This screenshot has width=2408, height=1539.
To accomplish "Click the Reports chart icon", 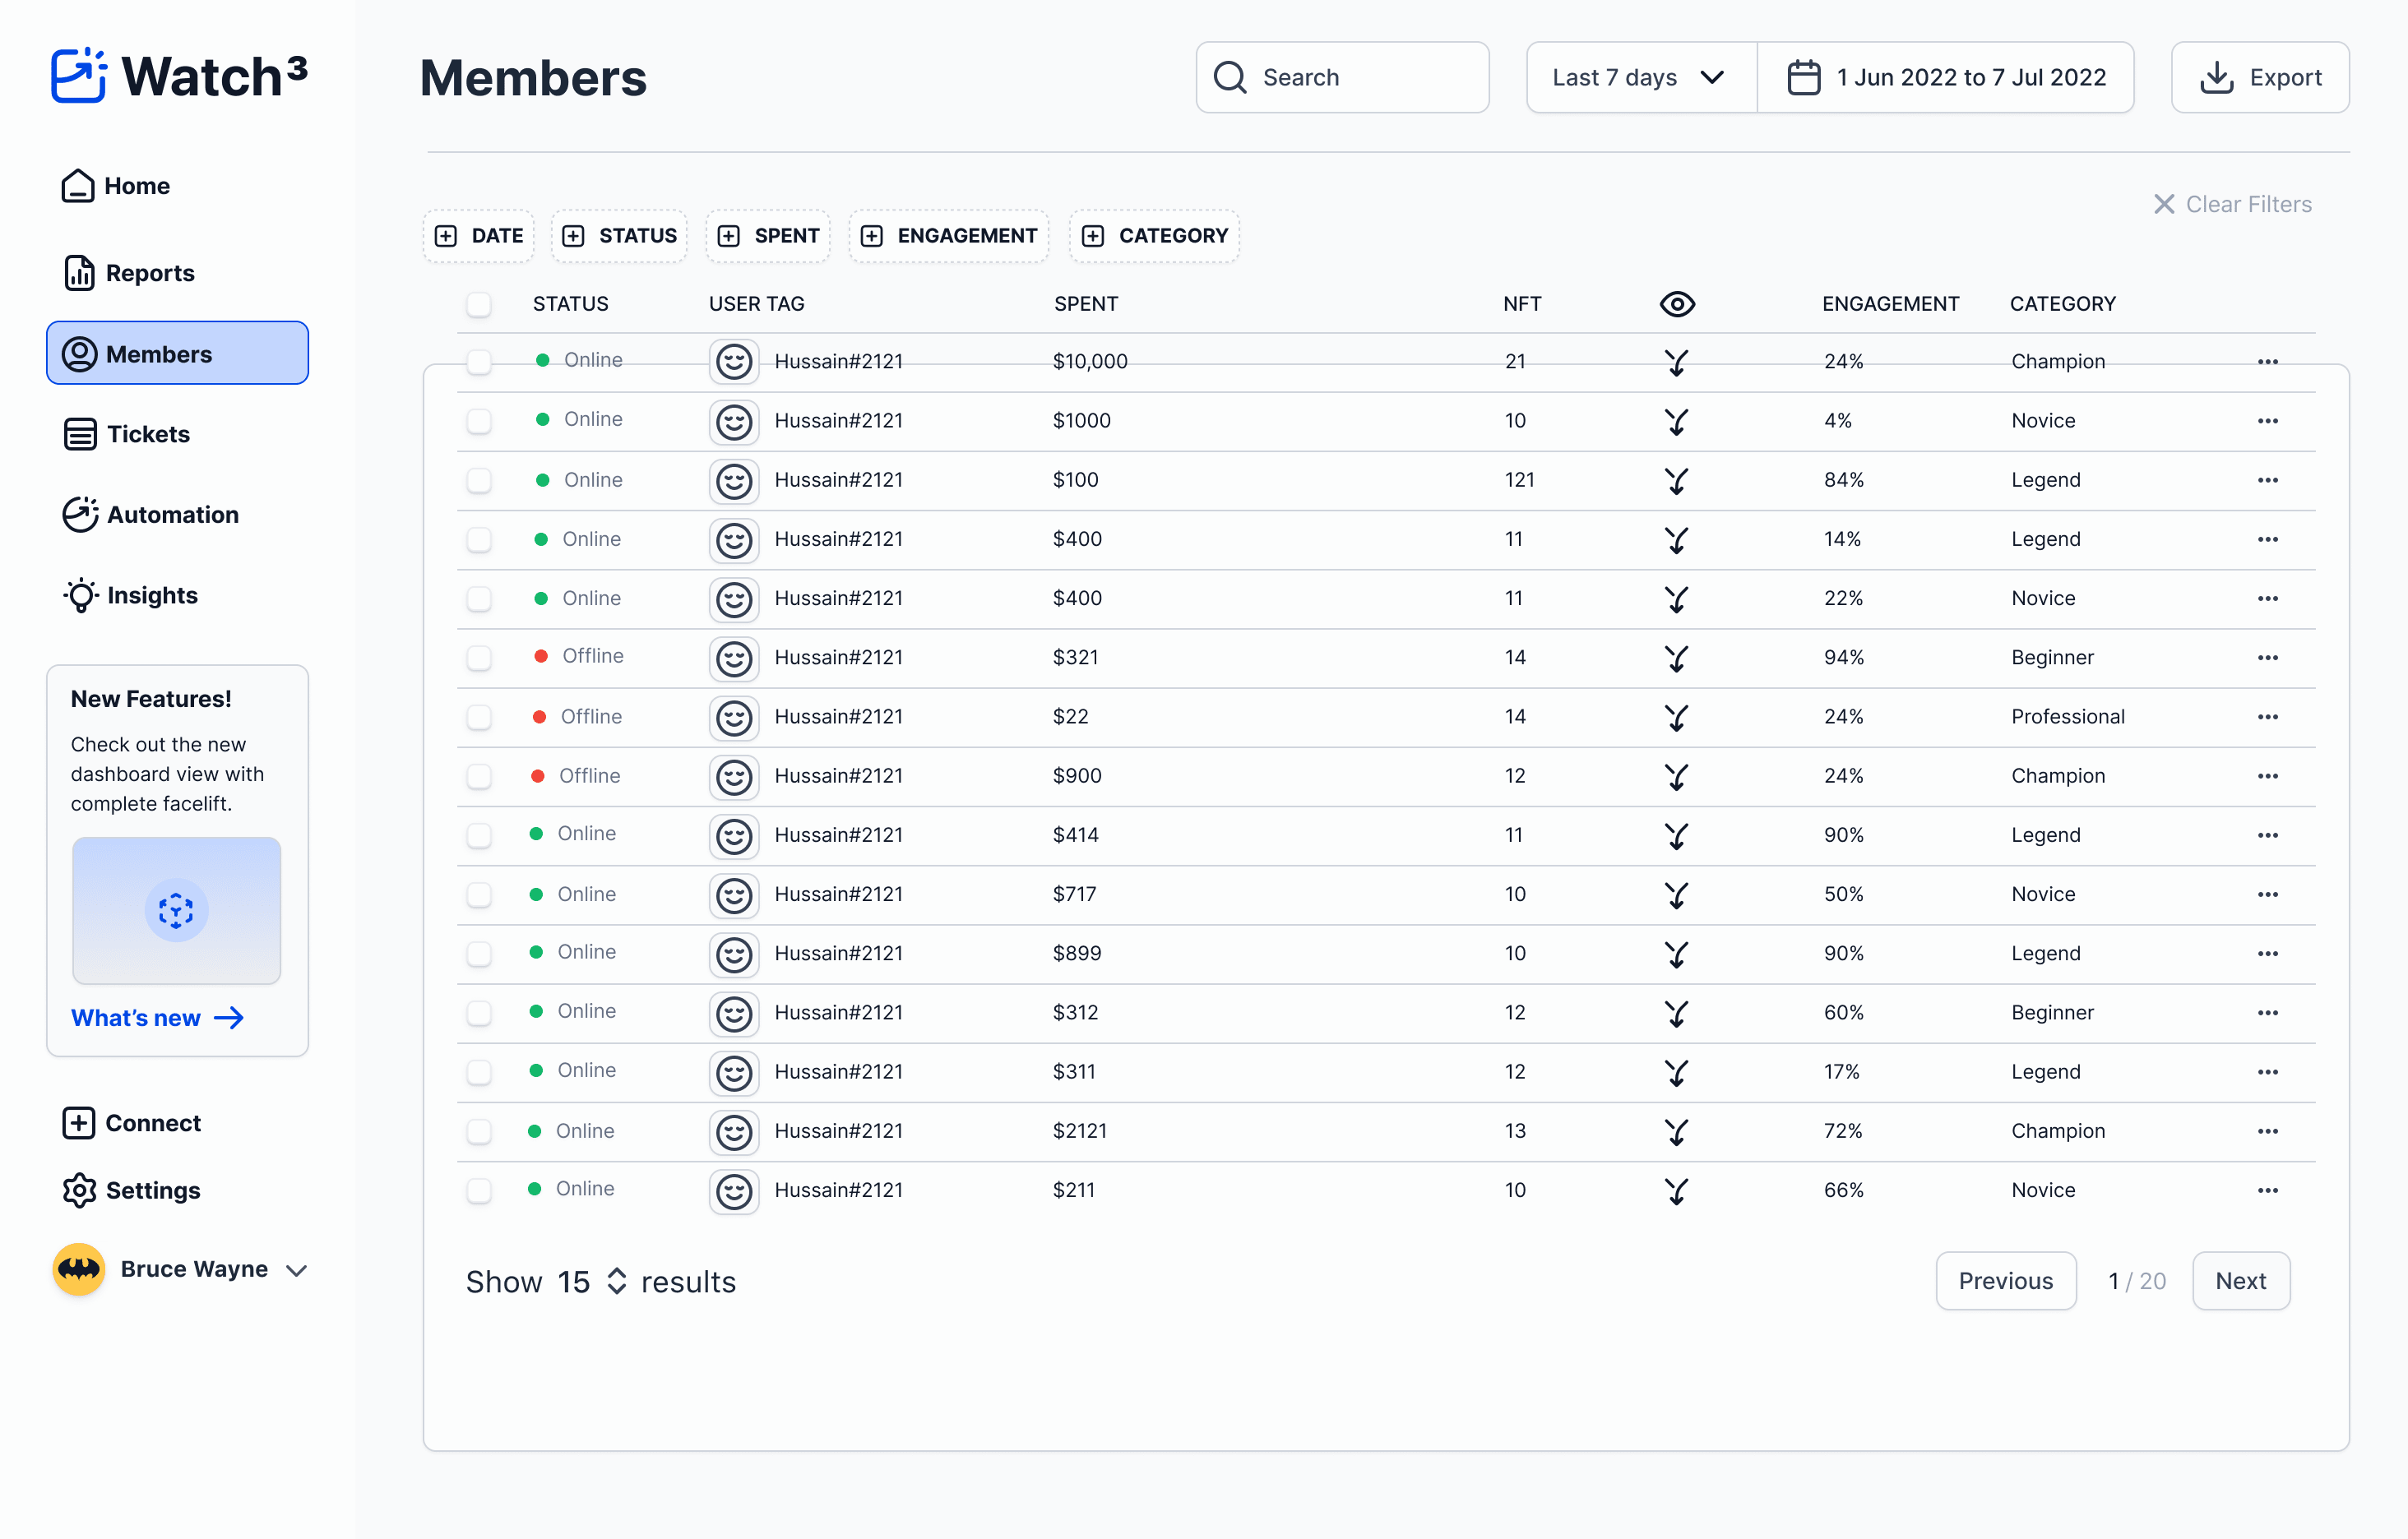I will coord(79,273).
